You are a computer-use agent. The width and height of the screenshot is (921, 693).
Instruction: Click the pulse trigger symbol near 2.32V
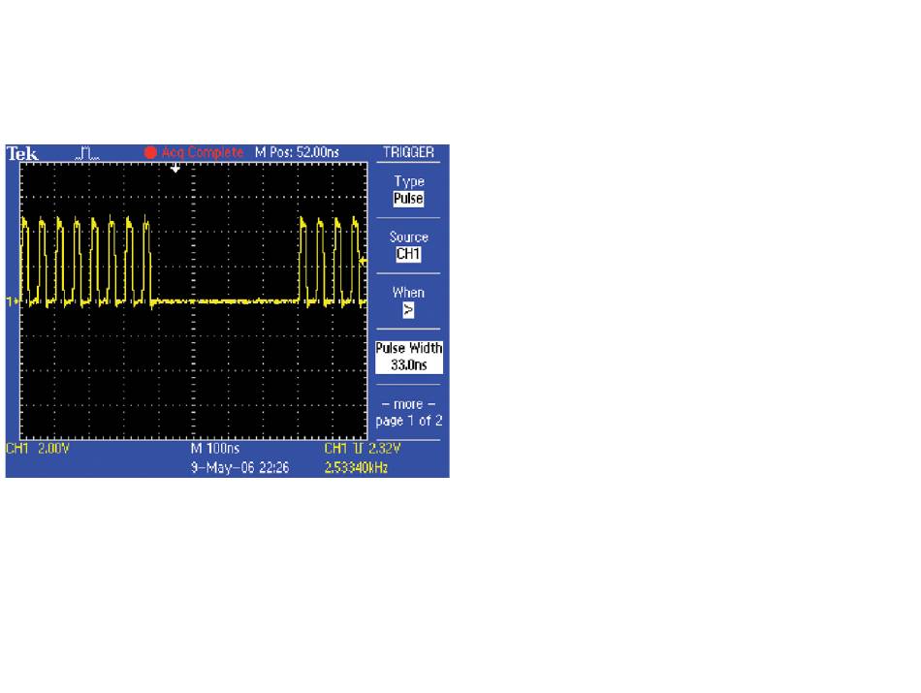coord(359,451)
